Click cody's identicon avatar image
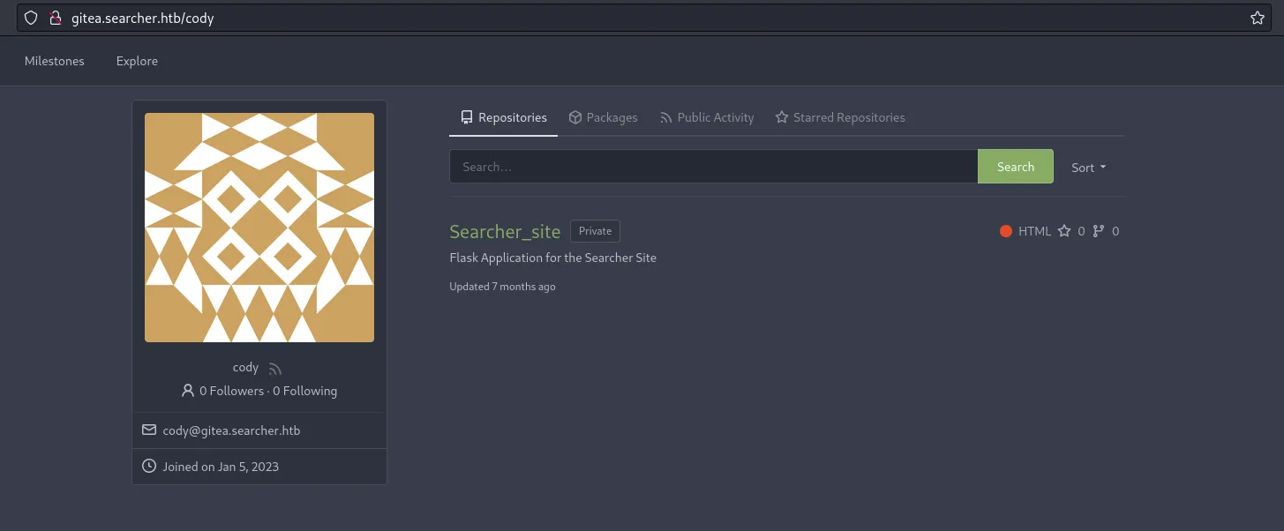This screenshot has height=531, width=1284. pos(259,228)
